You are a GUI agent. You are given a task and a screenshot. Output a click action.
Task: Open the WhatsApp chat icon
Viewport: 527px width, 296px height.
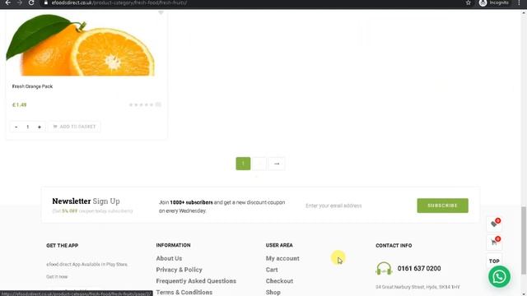pyautogui.click(x=499, y=276)
